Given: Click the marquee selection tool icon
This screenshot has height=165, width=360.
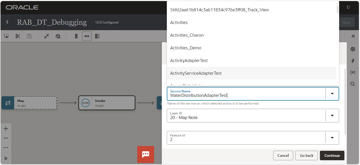Looking at the screenshot, I should (x=6, y=36).
